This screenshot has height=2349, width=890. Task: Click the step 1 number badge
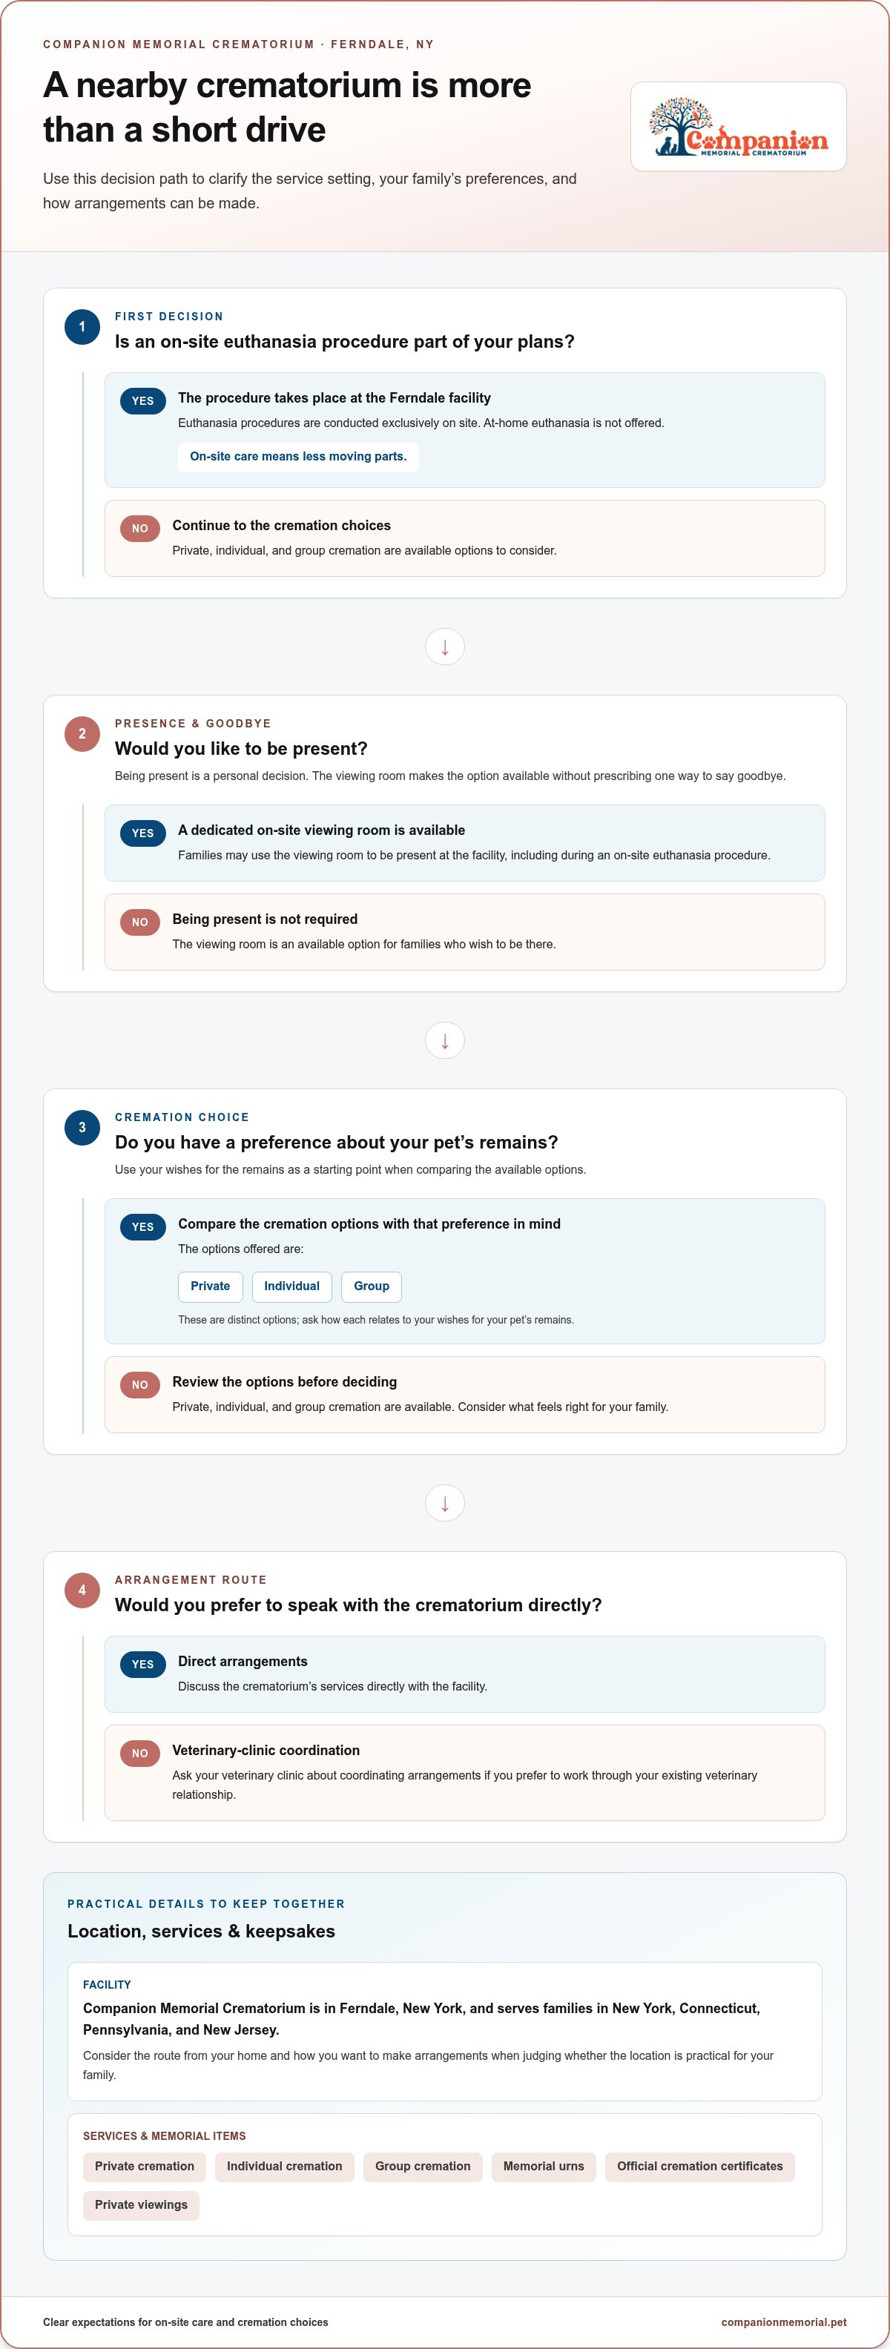pyautogui.click(x=82, y=326)
